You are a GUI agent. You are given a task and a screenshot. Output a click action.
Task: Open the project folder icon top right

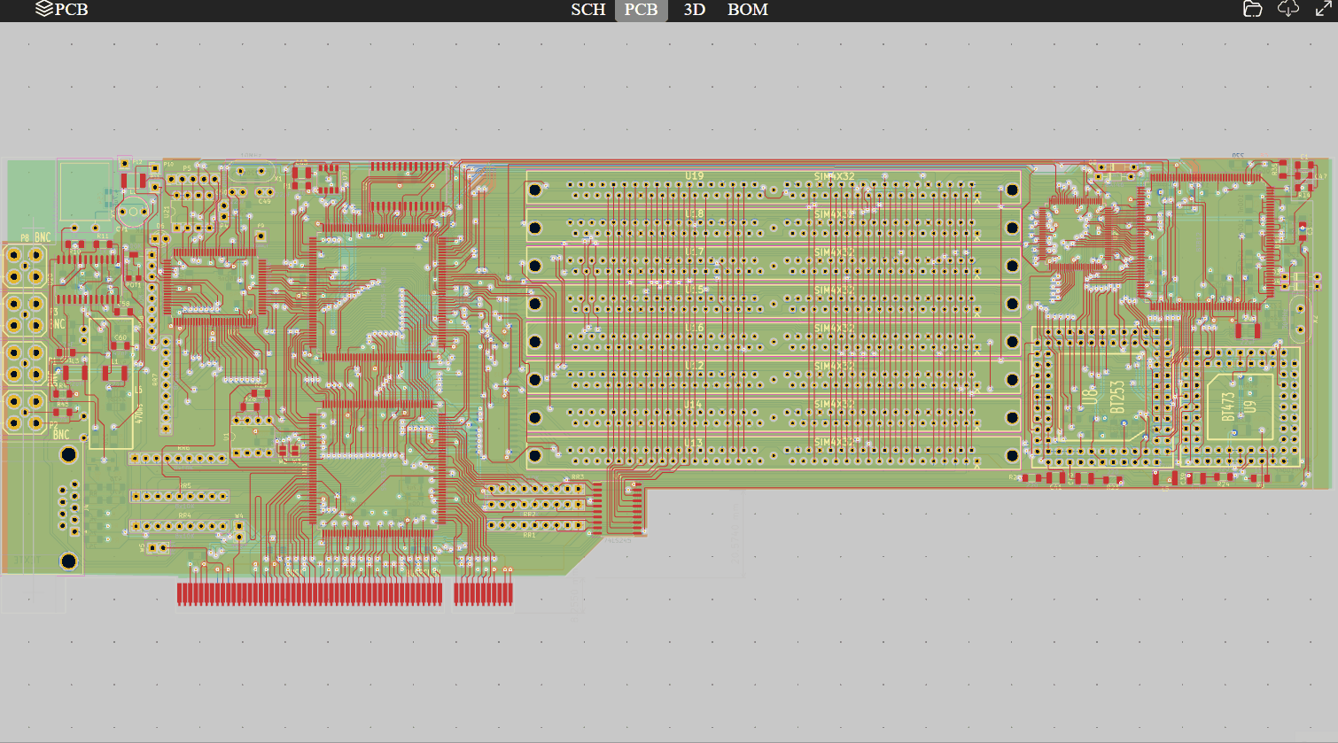[1251, 10]
